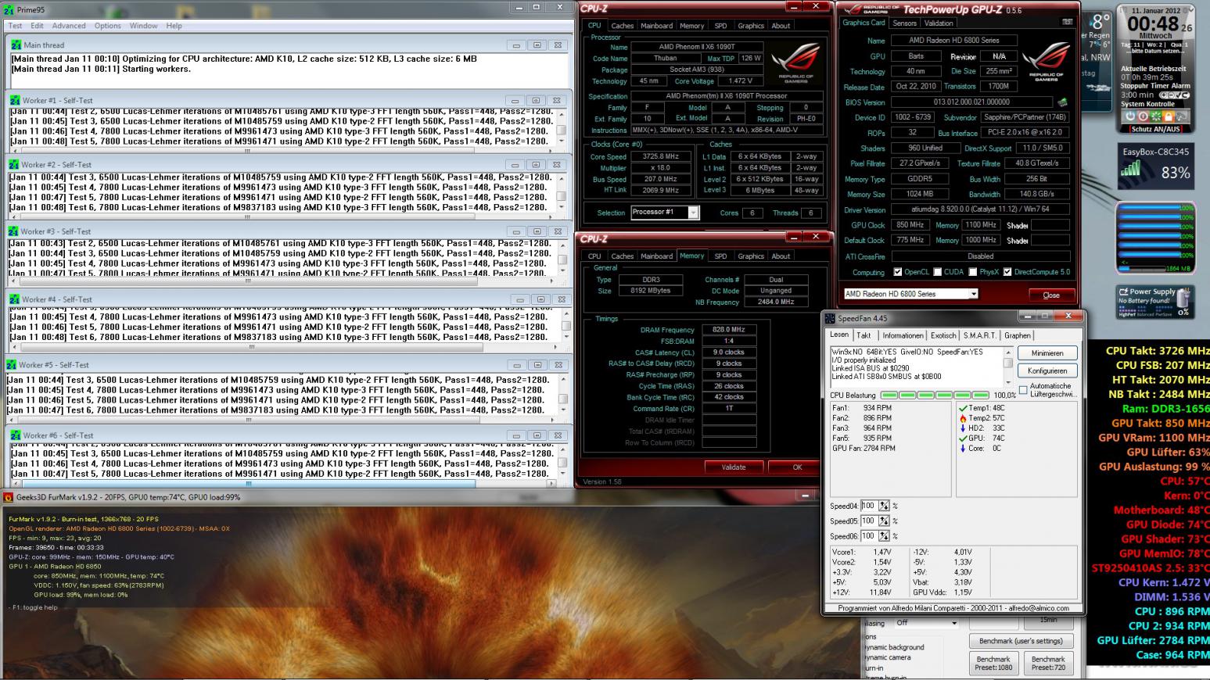The height and width of the screenshot is (680, 1210).
Task: Click the power icon under System Kontrolle
Action: pyautogui.click(x=1131, y=116)
